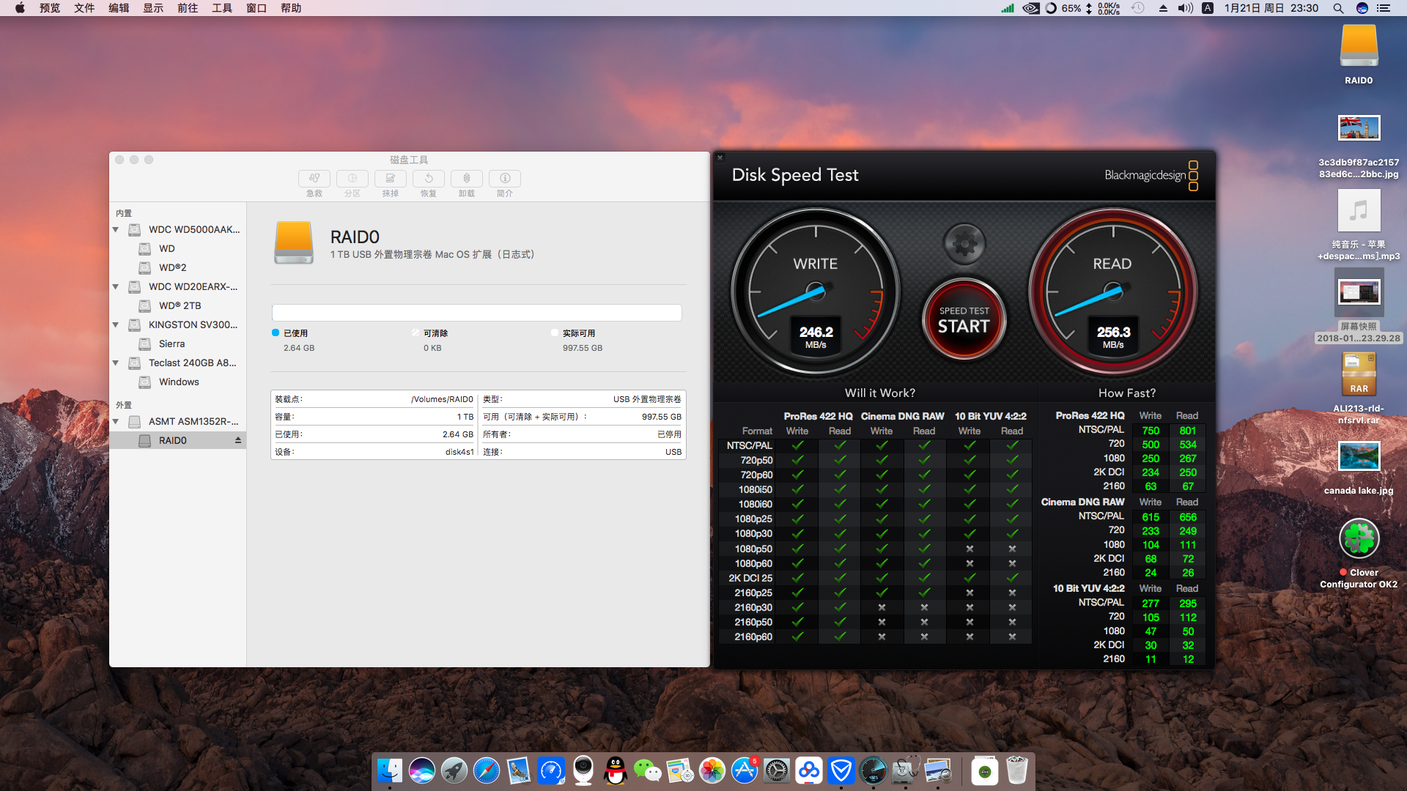
Task: Open Photos app from the dock
Action: point(712,770)
